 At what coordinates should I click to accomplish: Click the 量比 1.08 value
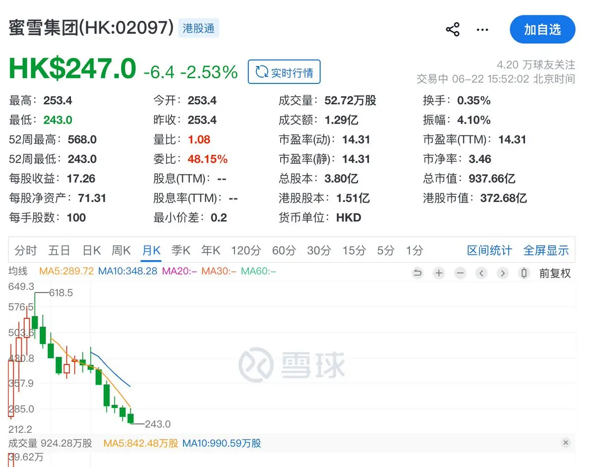click(199, 139)
